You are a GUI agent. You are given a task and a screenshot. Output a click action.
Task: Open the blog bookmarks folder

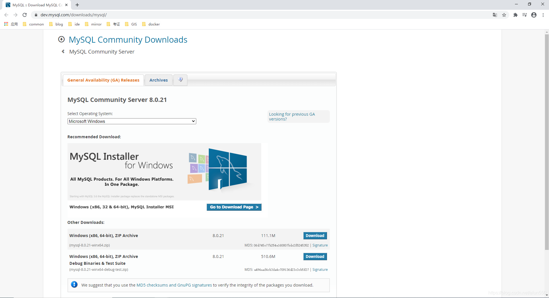click(56, 24)
